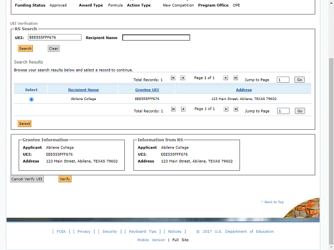
Task: Click previous-page arrow in bottom pagination
Action: click(183, 109)
